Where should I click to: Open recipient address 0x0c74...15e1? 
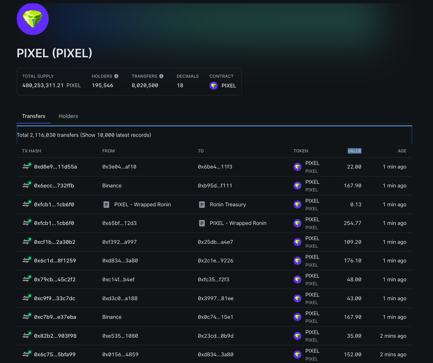click(216, 317)
